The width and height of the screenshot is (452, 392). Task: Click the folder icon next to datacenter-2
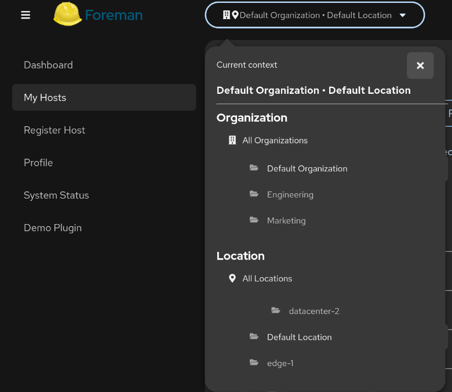coord(276,311)
